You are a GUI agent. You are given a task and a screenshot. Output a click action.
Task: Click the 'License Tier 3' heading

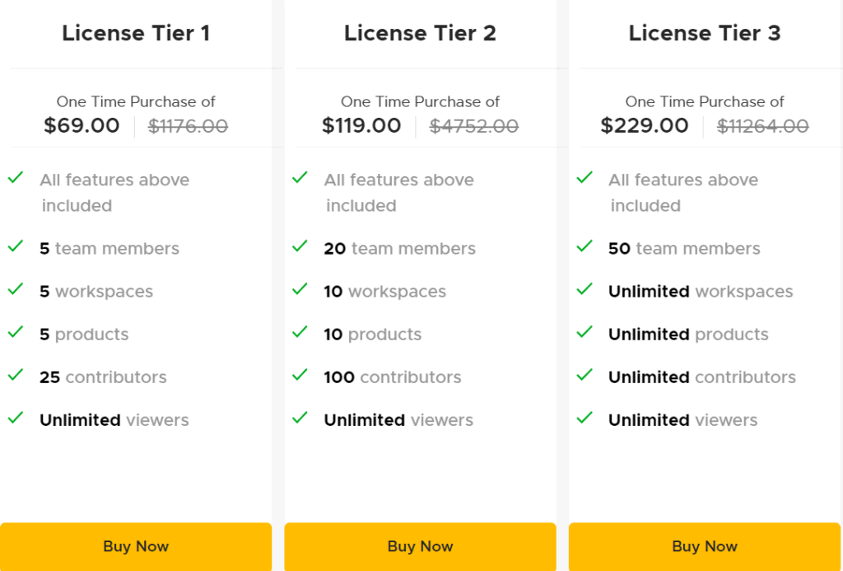click(x=705, y=33)
